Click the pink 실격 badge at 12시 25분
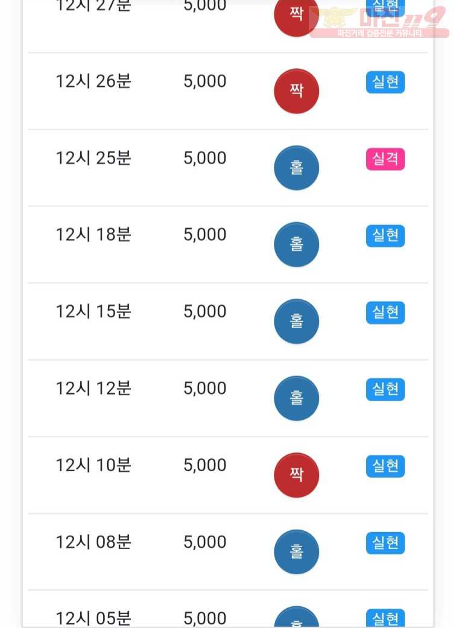Screen dimensions: 456x628 pyautogui.click(x=385, y=159)
